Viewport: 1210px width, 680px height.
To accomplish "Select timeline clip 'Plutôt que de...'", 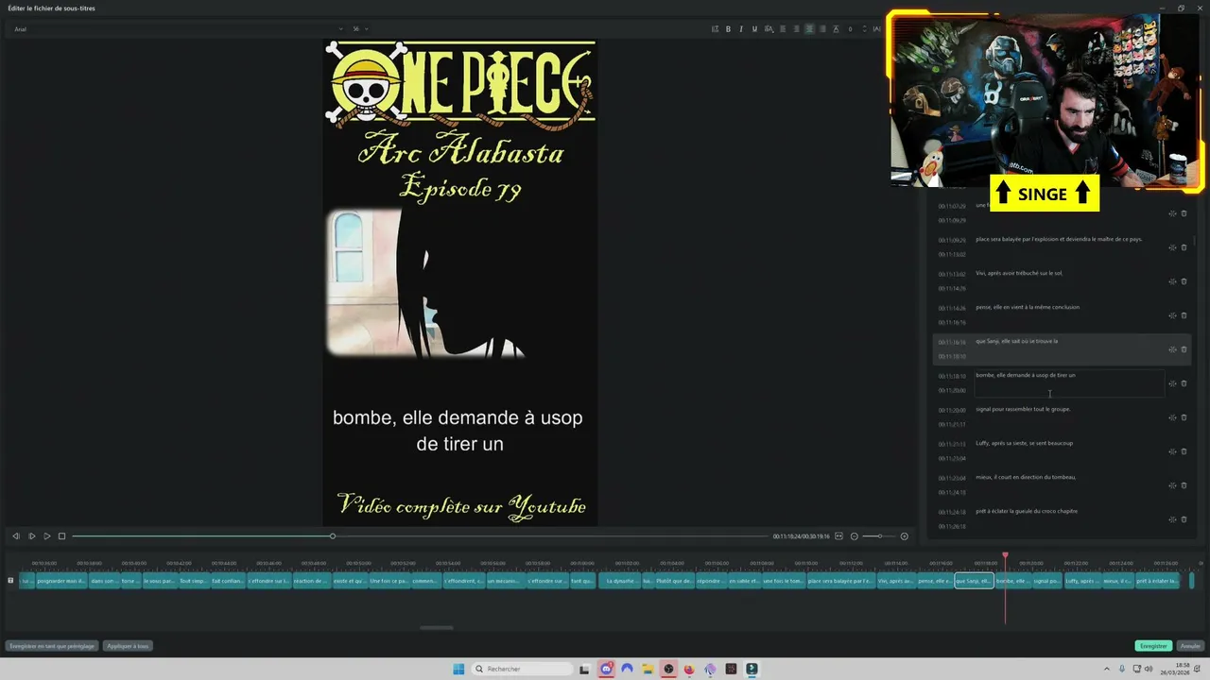I will (x=674, y=581).
